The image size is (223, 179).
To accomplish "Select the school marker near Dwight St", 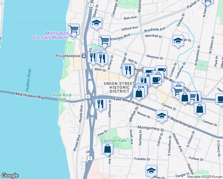I will pos(151,171).
